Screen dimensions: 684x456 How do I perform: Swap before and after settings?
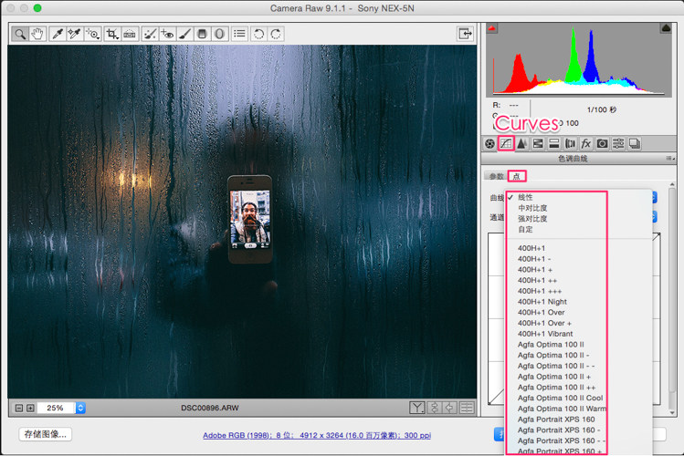(x=434, y=408)
